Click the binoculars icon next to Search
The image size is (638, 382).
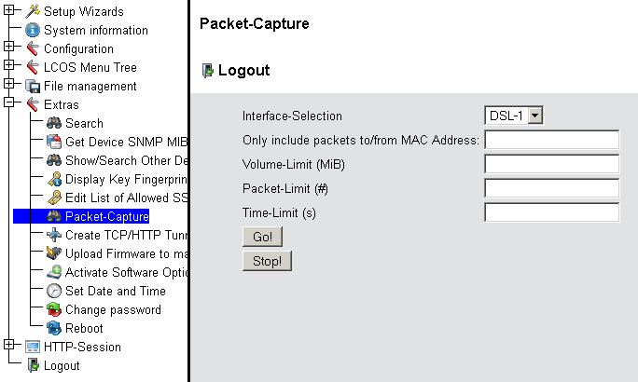pyautogui.click(x=54, y=123)
